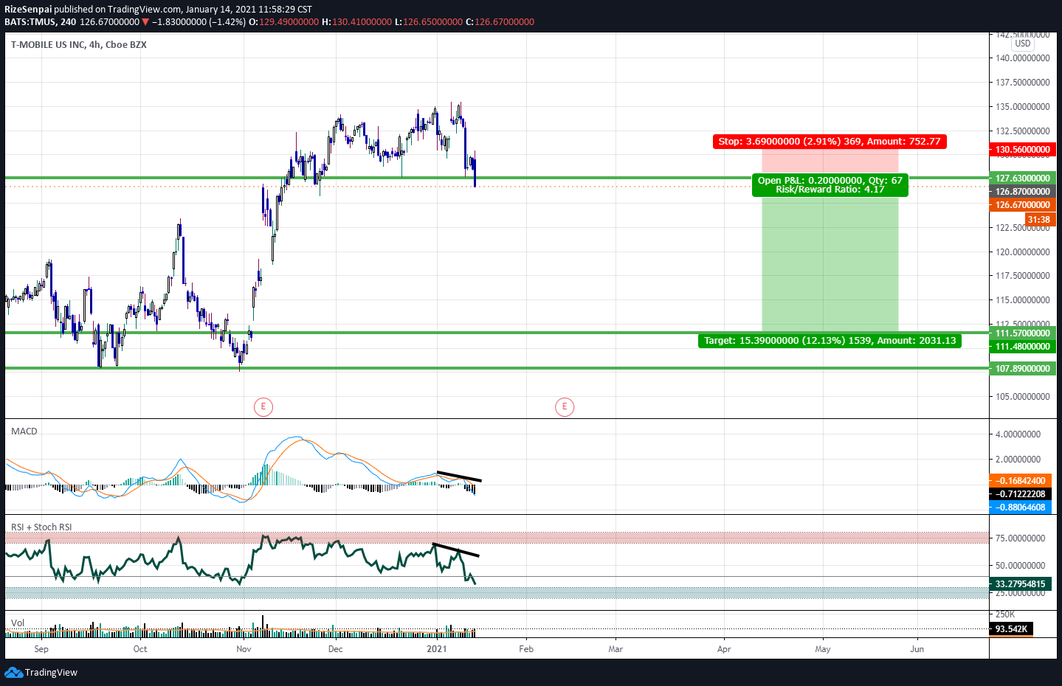This screenshot has width=1062, height=686.
Task: Click the L:126.65000000 low value in header
Action: coord(428,22)
